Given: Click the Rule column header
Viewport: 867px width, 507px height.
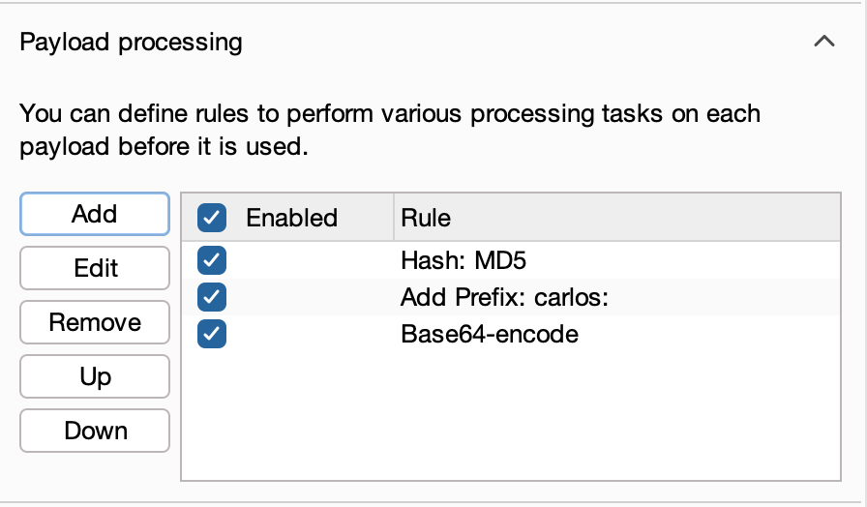Looking at the screenshot, I should [426, 218].
